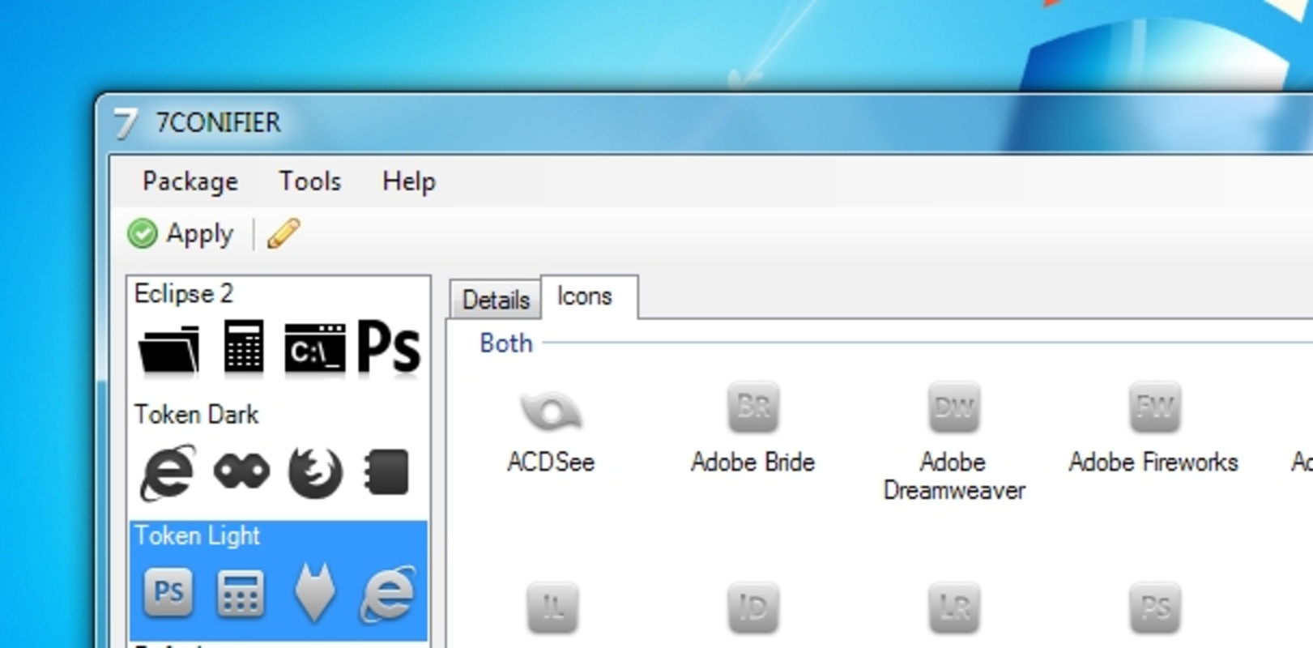Select the PS icon in Icons tab
The image size is (1313, 648).
[x=1154, y=607]
